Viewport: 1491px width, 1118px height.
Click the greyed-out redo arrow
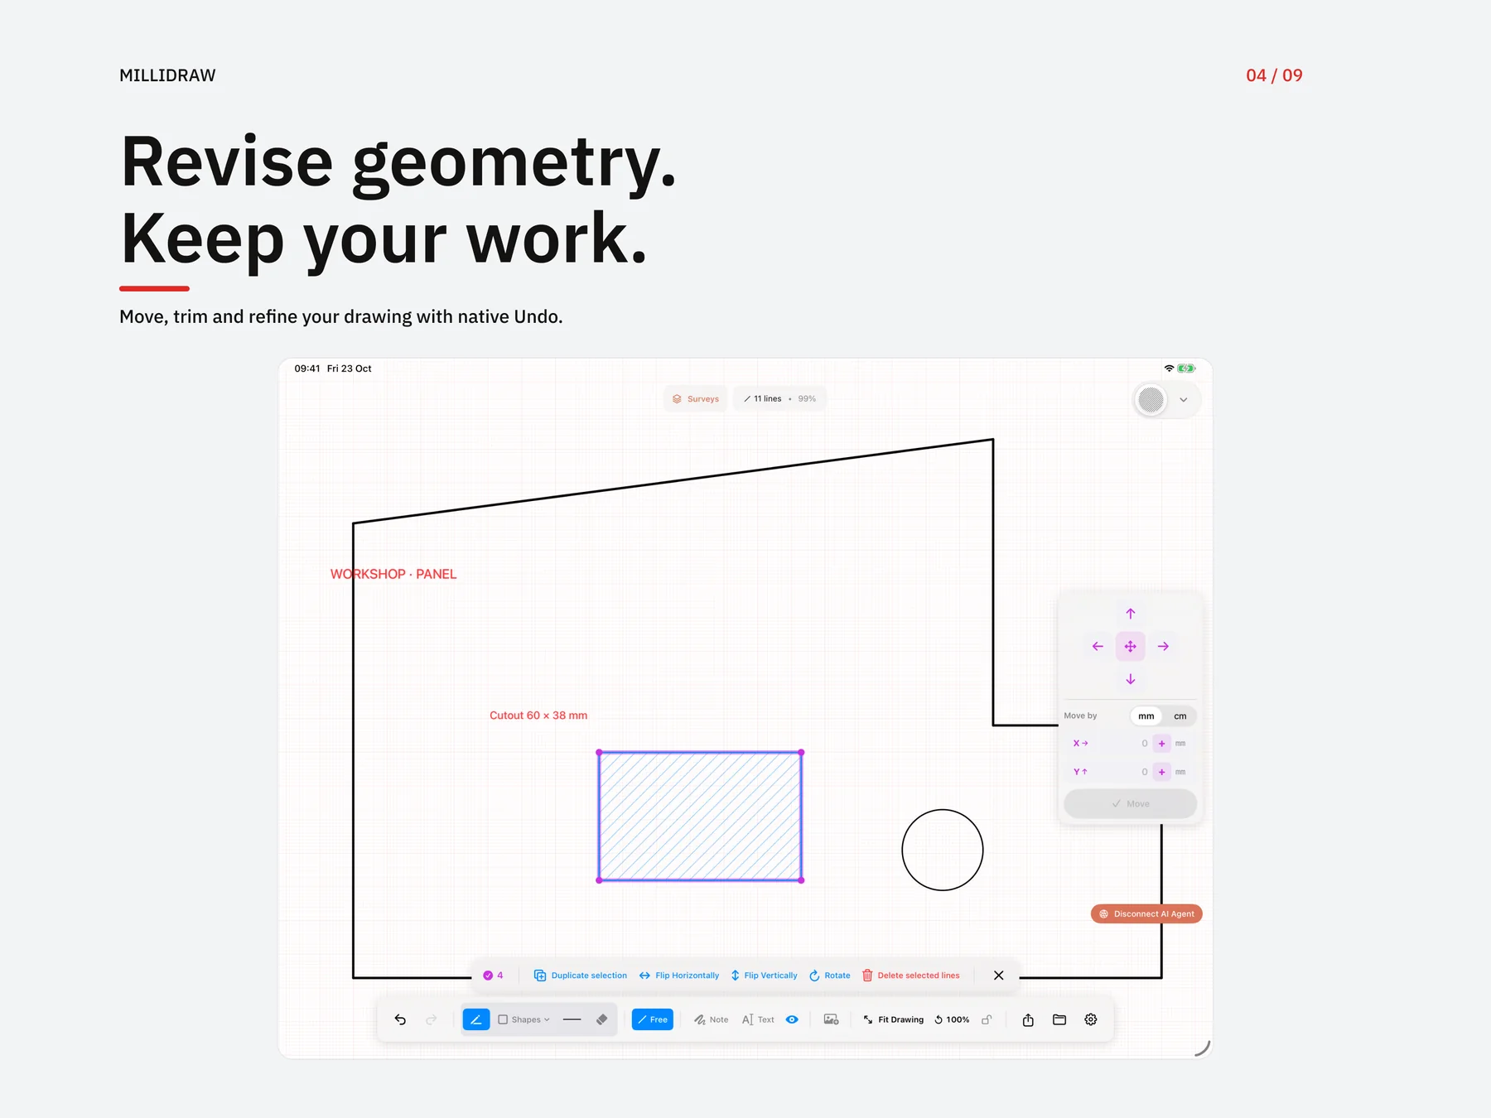tap(431, 1019)
